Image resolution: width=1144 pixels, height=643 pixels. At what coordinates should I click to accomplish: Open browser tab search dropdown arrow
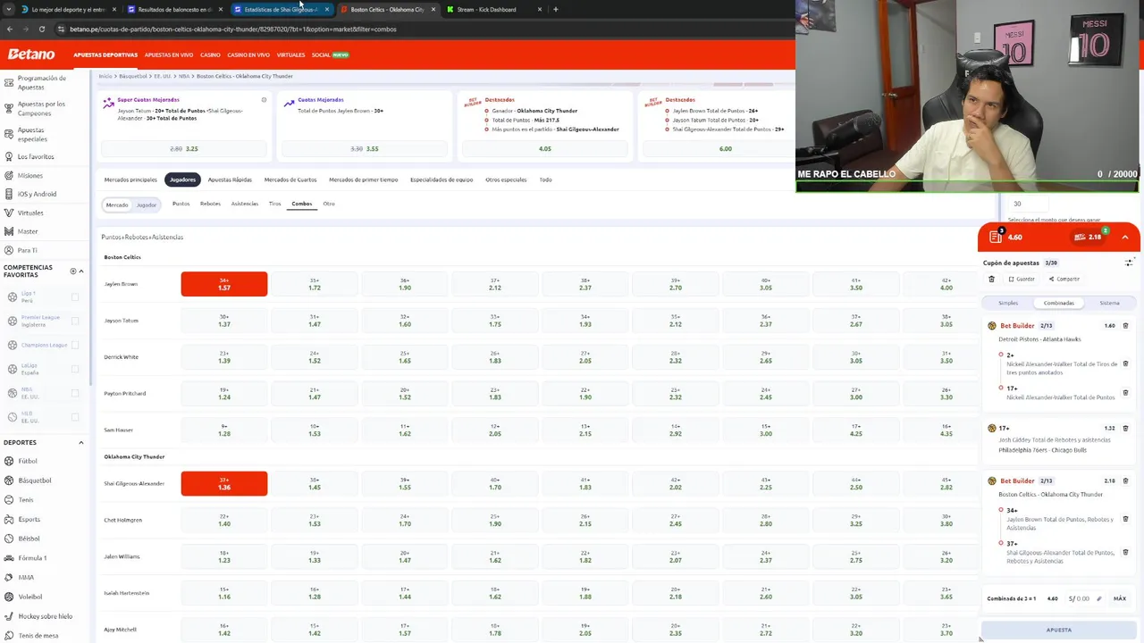(7, 9)
